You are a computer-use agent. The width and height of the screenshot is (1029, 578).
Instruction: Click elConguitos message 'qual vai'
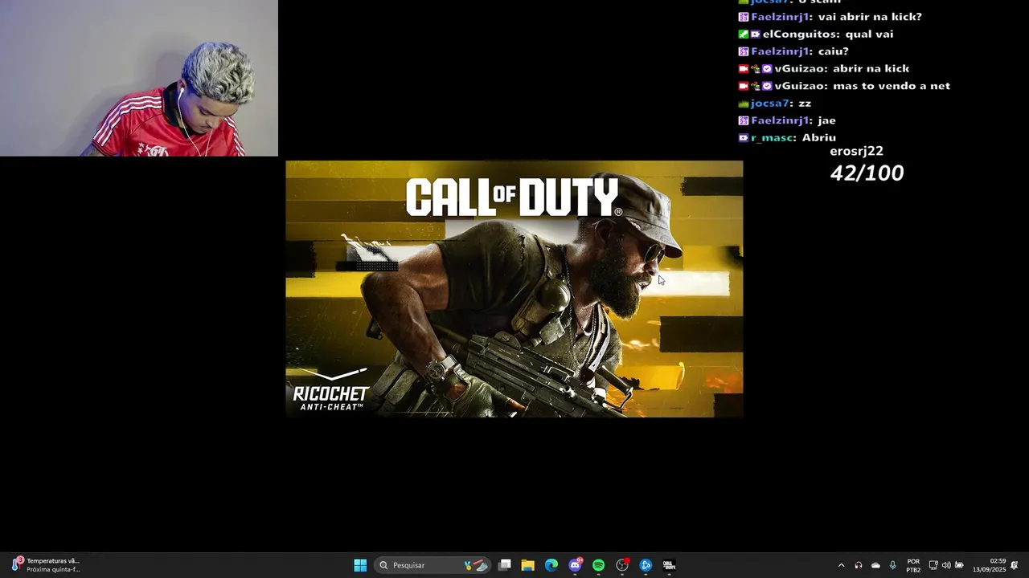tap(867, 34)
